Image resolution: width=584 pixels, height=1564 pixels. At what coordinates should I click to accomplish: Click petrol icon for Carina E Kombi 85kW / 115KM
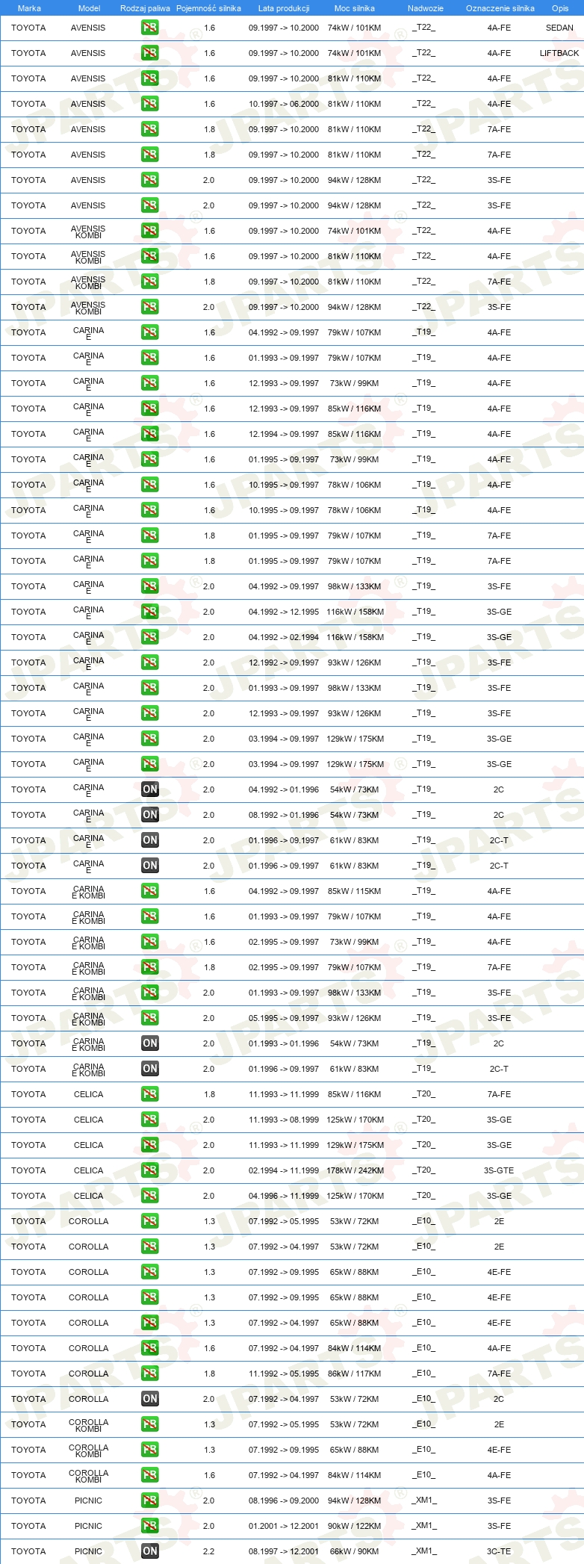click(150, 891)
